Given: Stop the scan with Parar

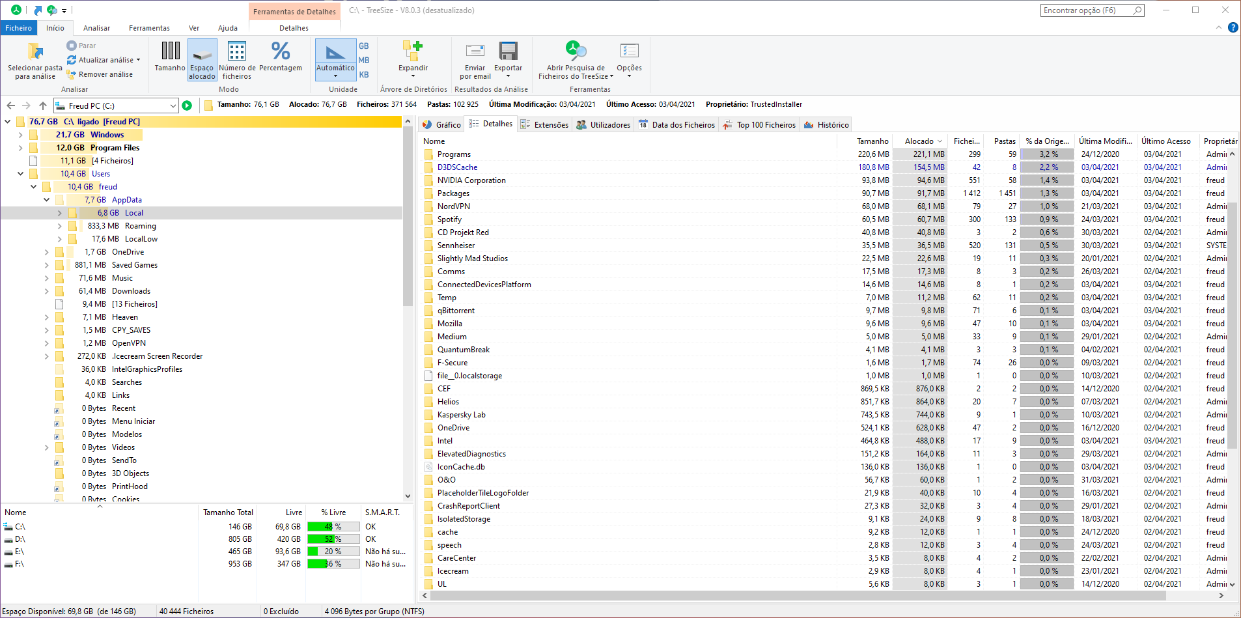Looking at the screenshot, I should coord(81,46).
